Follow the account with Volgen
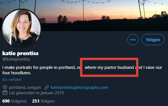 pyautogui.click(x=153, y=39)
